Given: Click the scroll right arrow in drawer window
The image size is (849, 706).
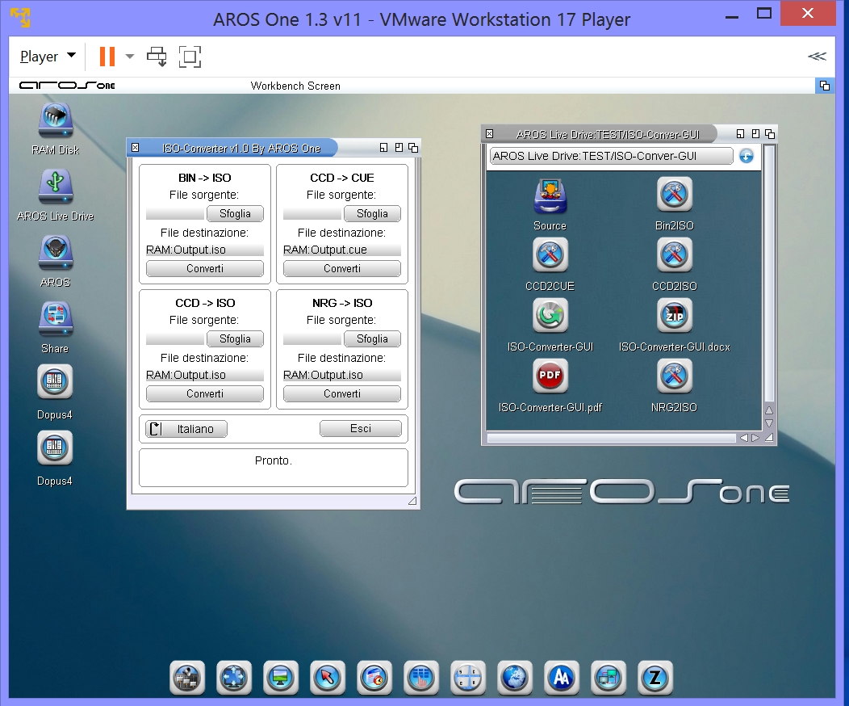Looking at the screenshot, I should [x=756, y=438].
